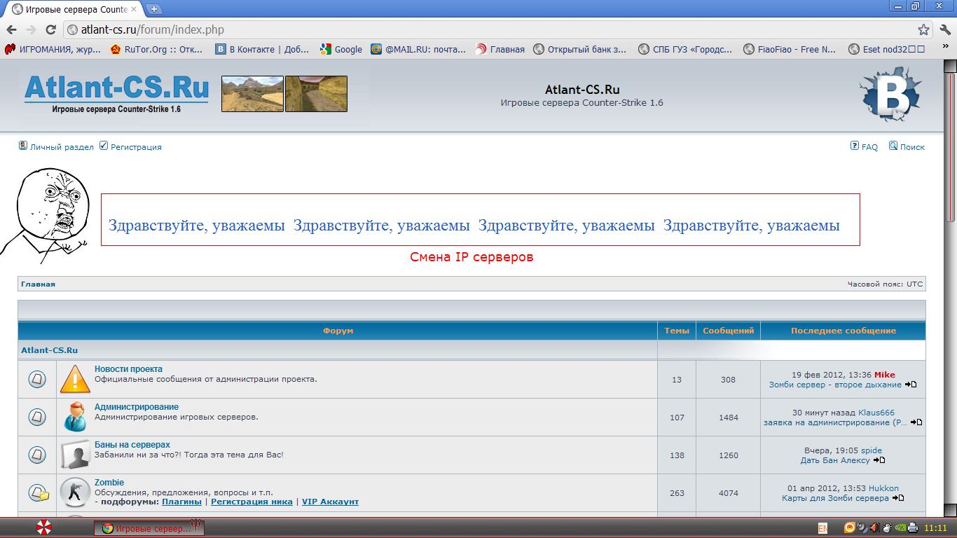Click the warning icon beside Новости проекта
Viewport: 957px width, 538px height.
pyautogui.click(x=75, y=379)
